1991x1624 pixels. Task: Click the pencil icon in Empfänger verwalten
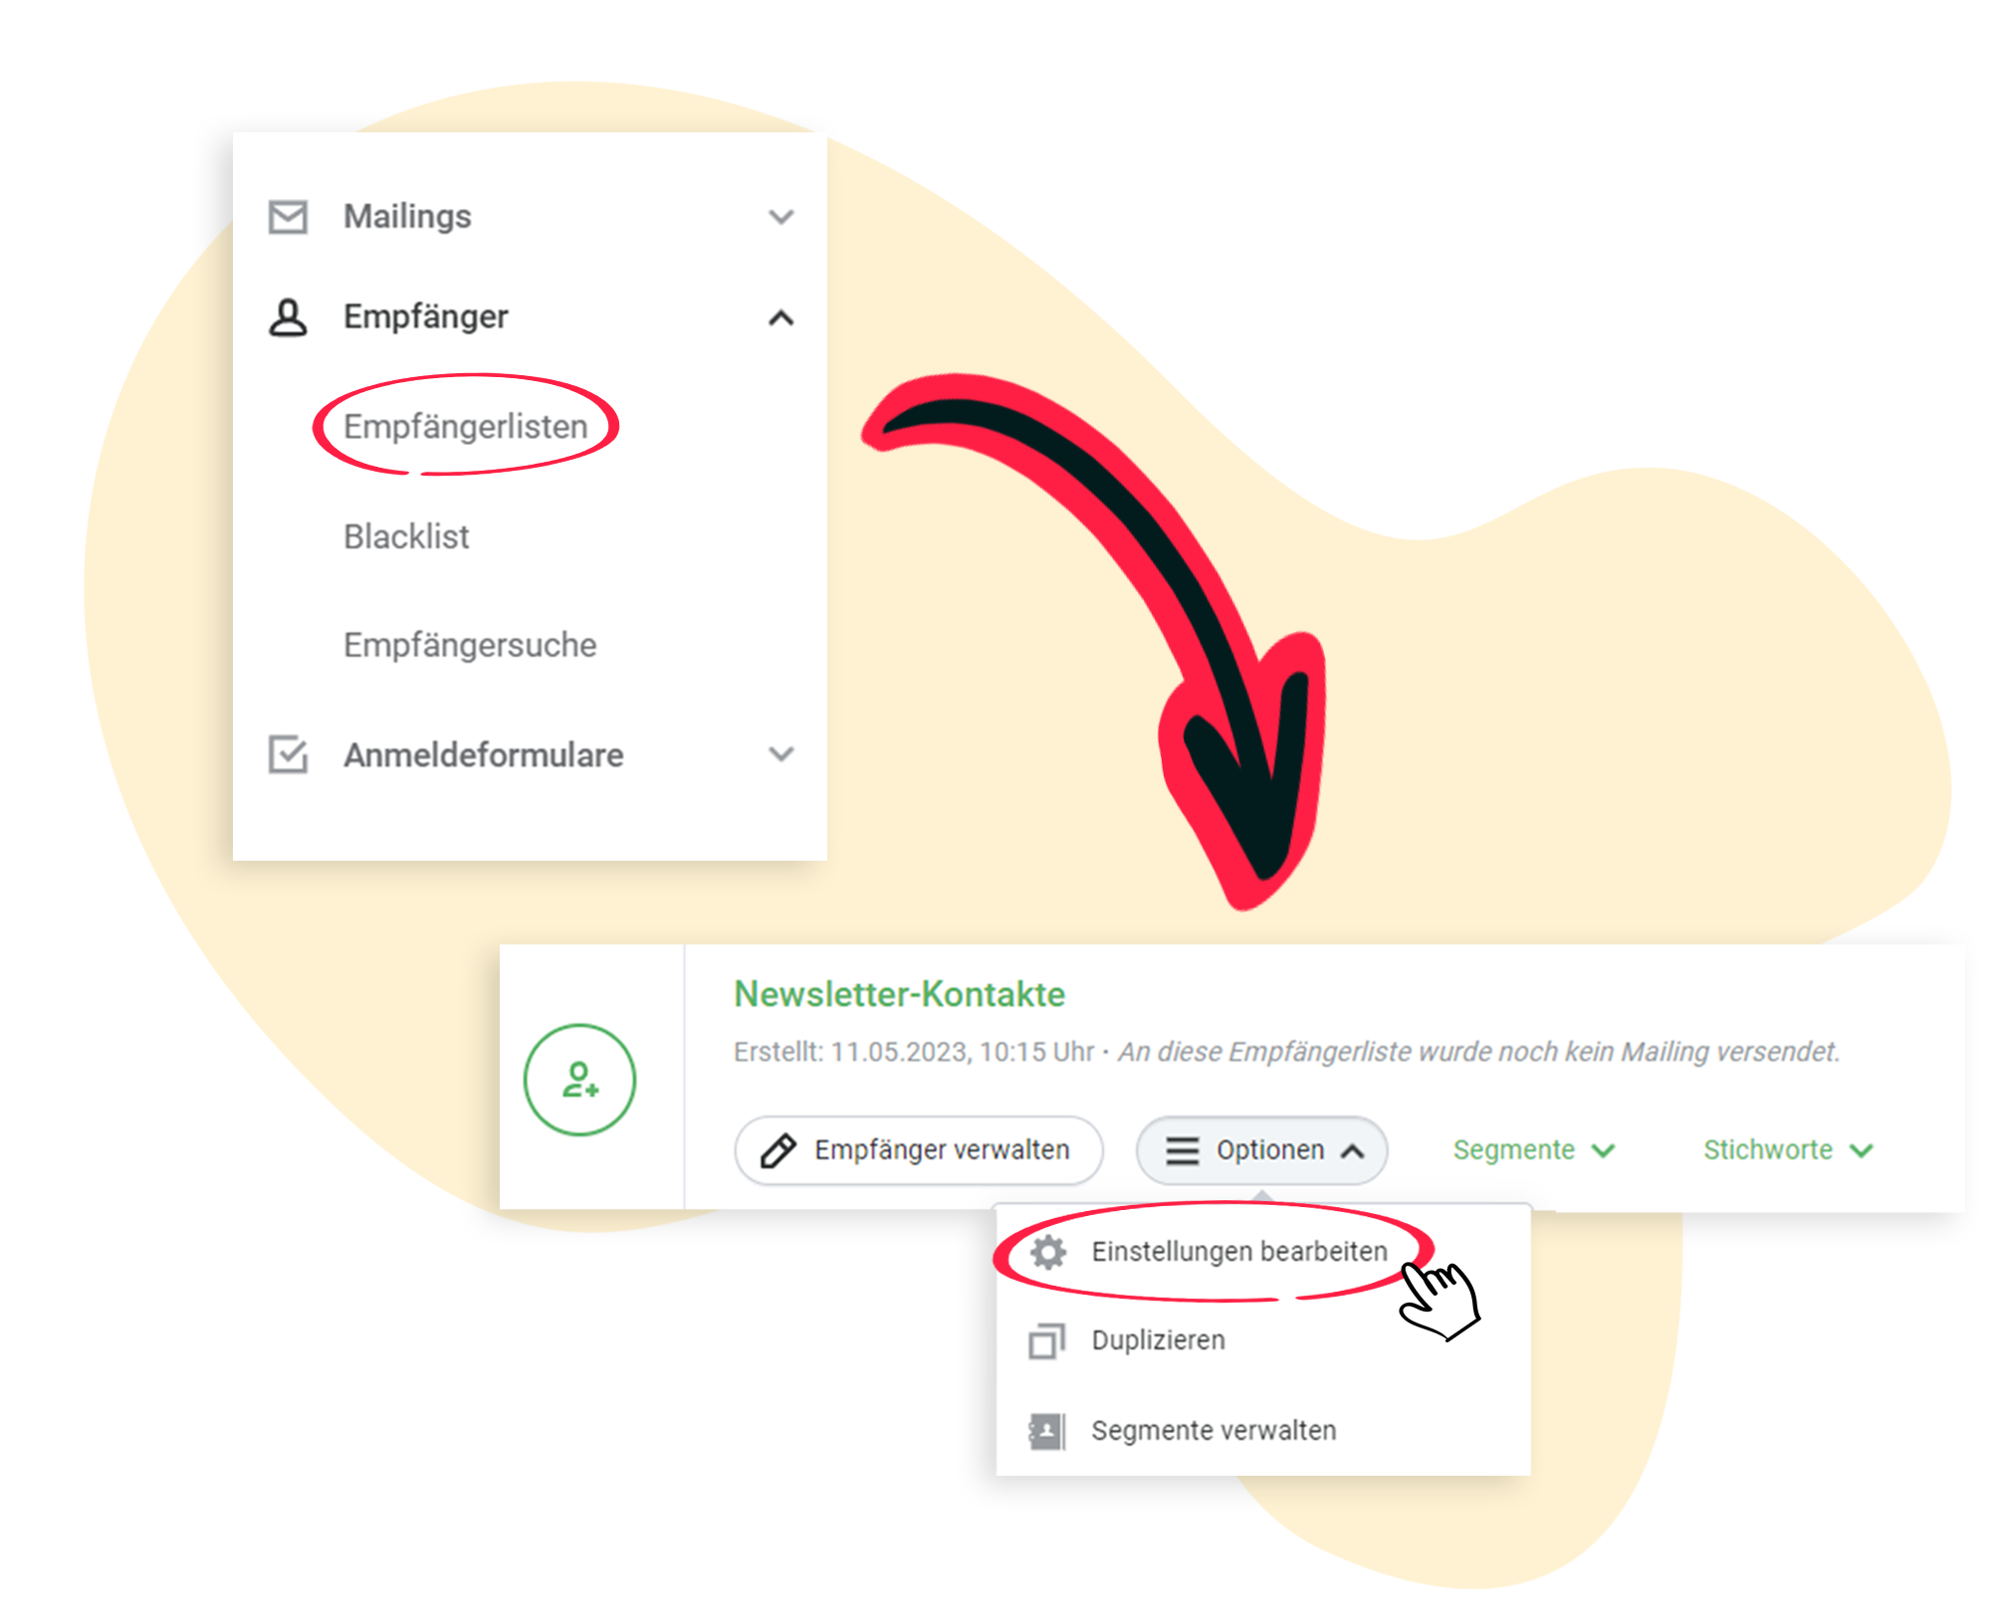click(x=777, y=1150)
